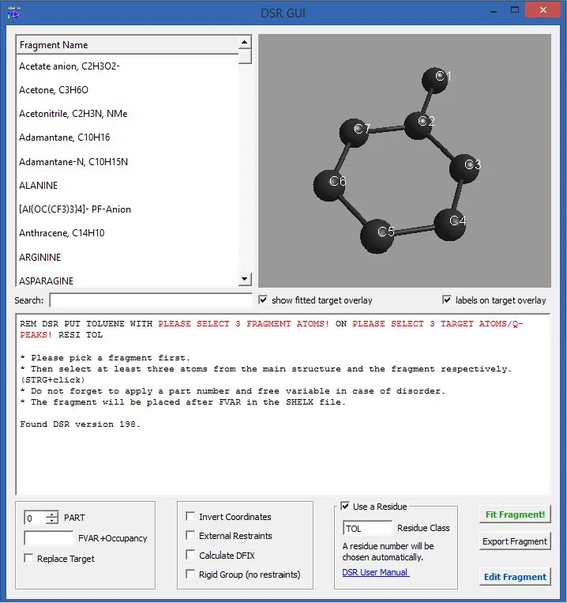Image resolution: width=567 pixels, height=603 pixels.
Task: Click the Residue Class field containing TOL
Action: point(367,528)
